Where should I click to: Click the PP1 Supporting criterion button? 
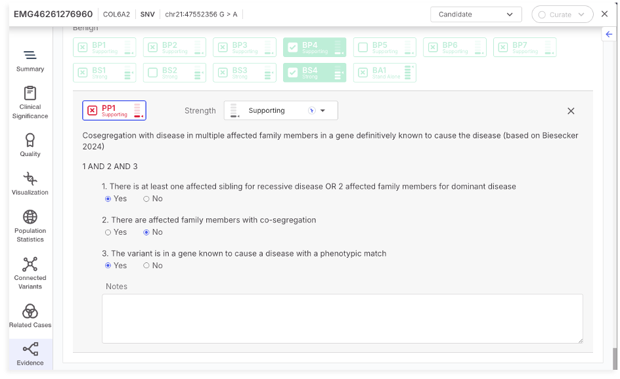pyautogui.click(x=114, y=111)
